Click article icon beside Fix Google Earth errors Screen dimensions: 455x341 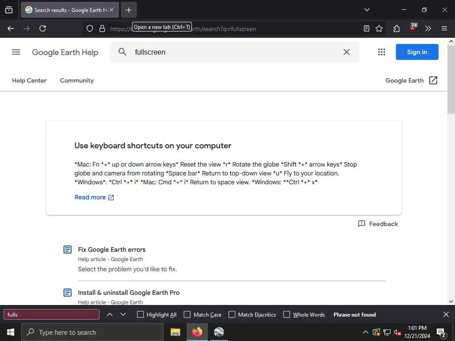pos(68,250)
